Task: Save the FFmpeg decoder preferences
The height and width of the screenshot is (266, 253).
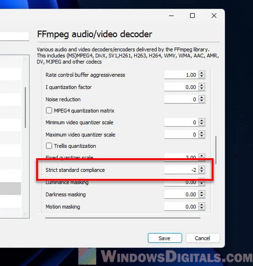Action: click(165, 238)
